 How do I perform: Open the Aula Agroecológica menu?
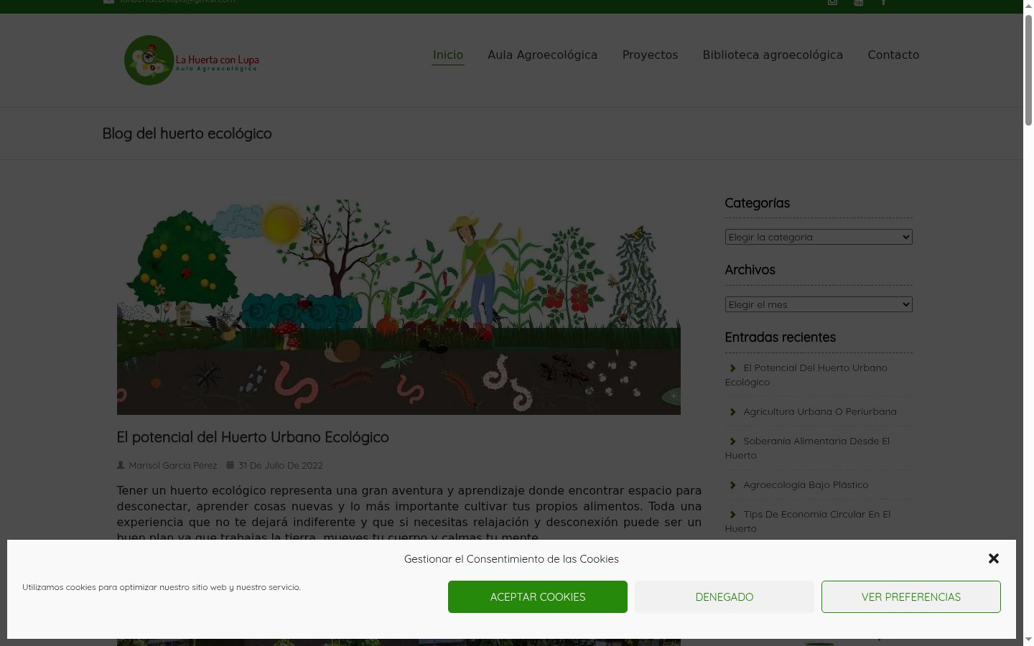click(x=542, y=55)
